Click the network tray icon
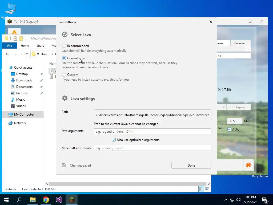Viewport: 273px width, 205px height. click(x=232, y=200)
